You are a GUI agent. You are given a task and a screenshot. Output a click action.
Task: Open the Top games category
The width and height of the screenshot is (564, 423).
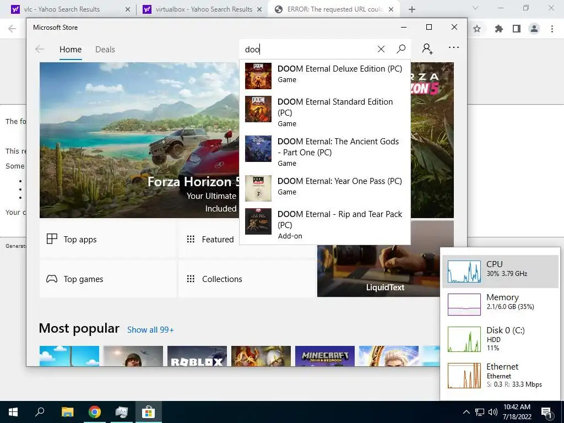pos(108,279)
